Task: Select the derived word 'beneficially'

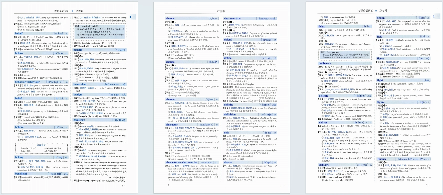Action: (85, 46)
